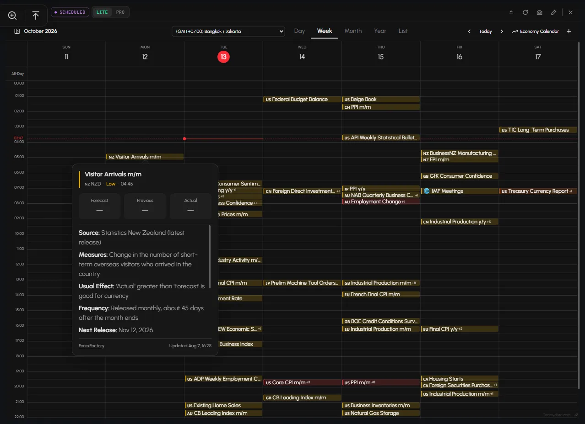The image size is (585, 424).
Task: Open the timezone dropdown Bangkok / Jakarta
Action: [x=228, y=32]
